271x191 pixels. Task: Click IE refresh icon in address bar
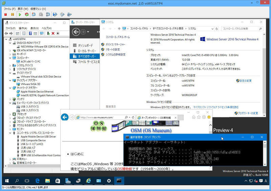(x=133, y=117)
